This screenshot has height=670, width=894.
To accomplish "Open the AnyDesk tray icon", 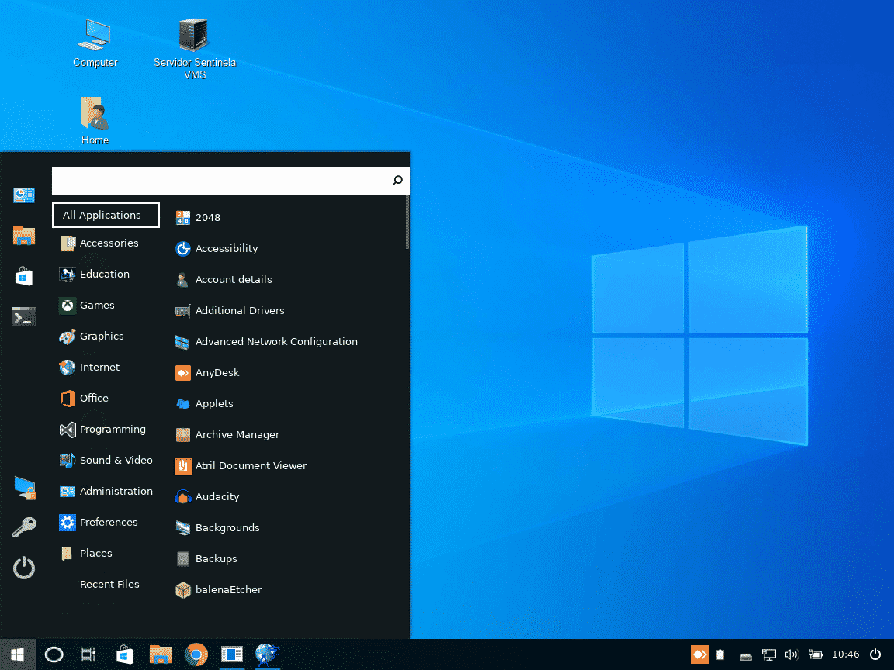I will pos(699,654).
